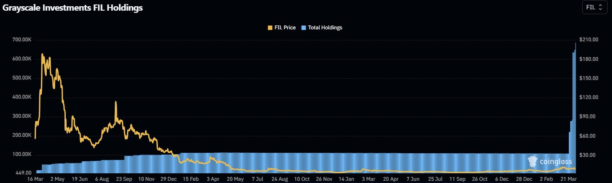This screenshot has width=612, height=183.
Task: Click the '23 Sep' date label
Action: 124,179
